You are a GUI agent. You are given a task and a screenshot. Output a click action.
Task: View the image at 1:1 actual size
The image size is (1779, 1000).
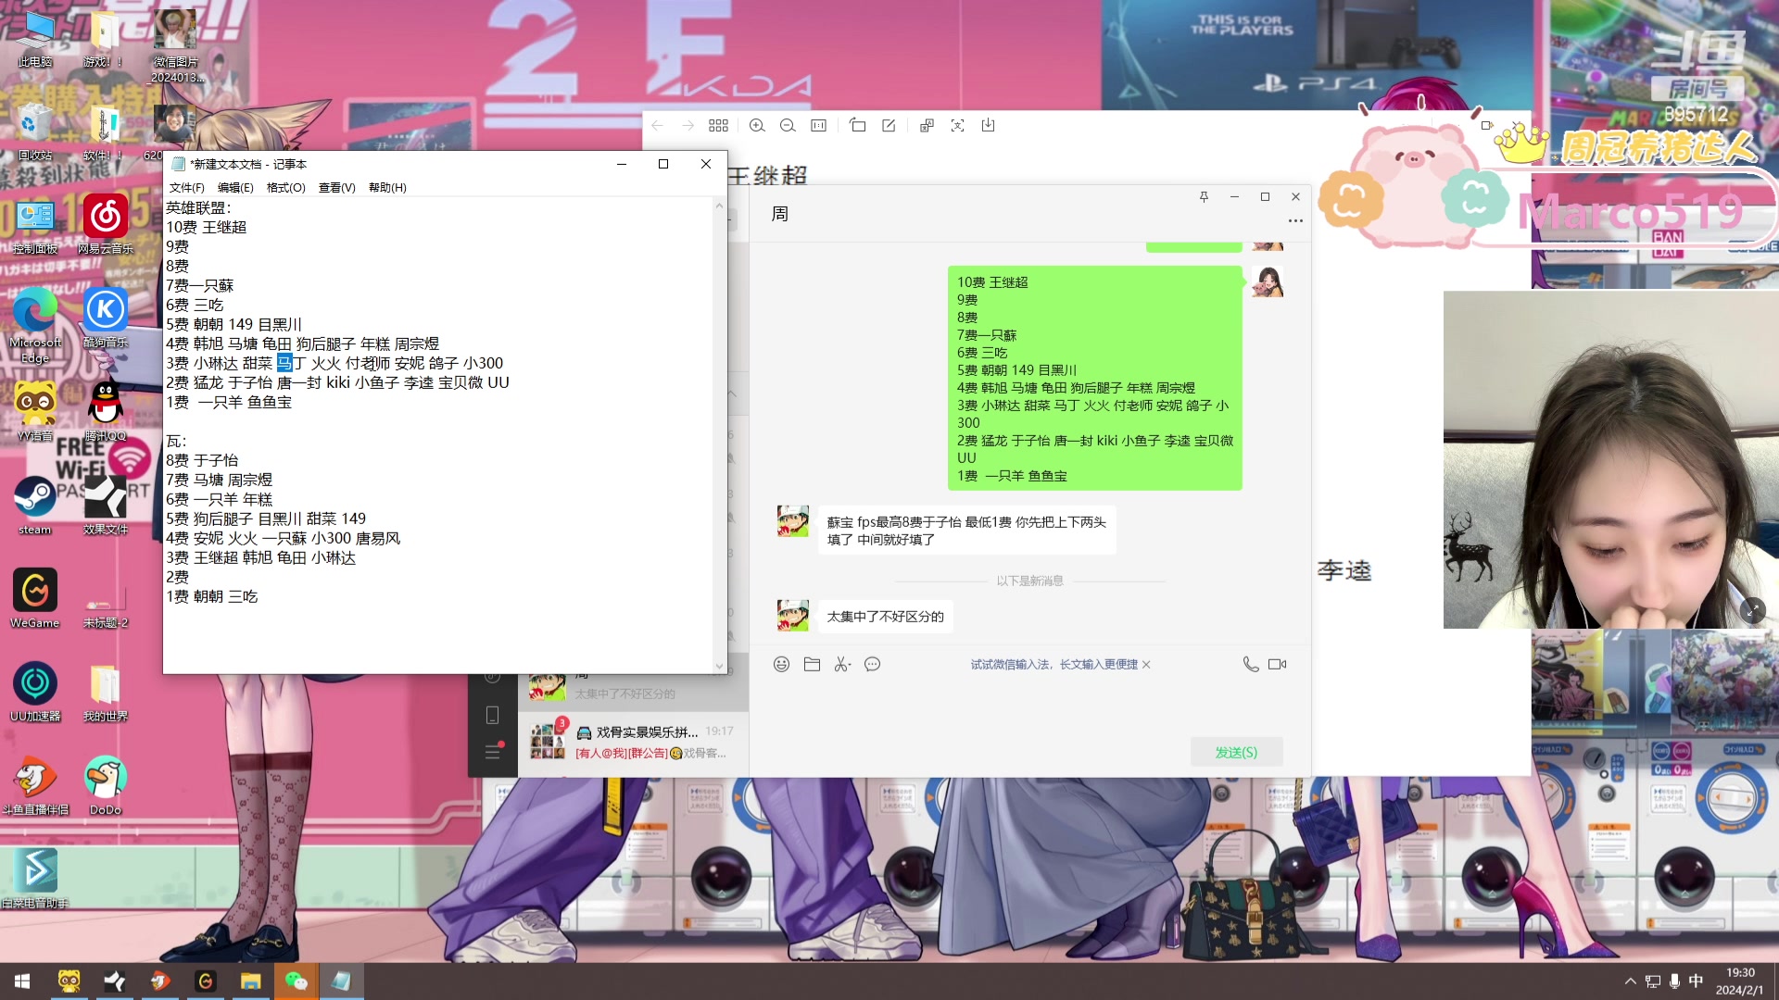(818, 125)
